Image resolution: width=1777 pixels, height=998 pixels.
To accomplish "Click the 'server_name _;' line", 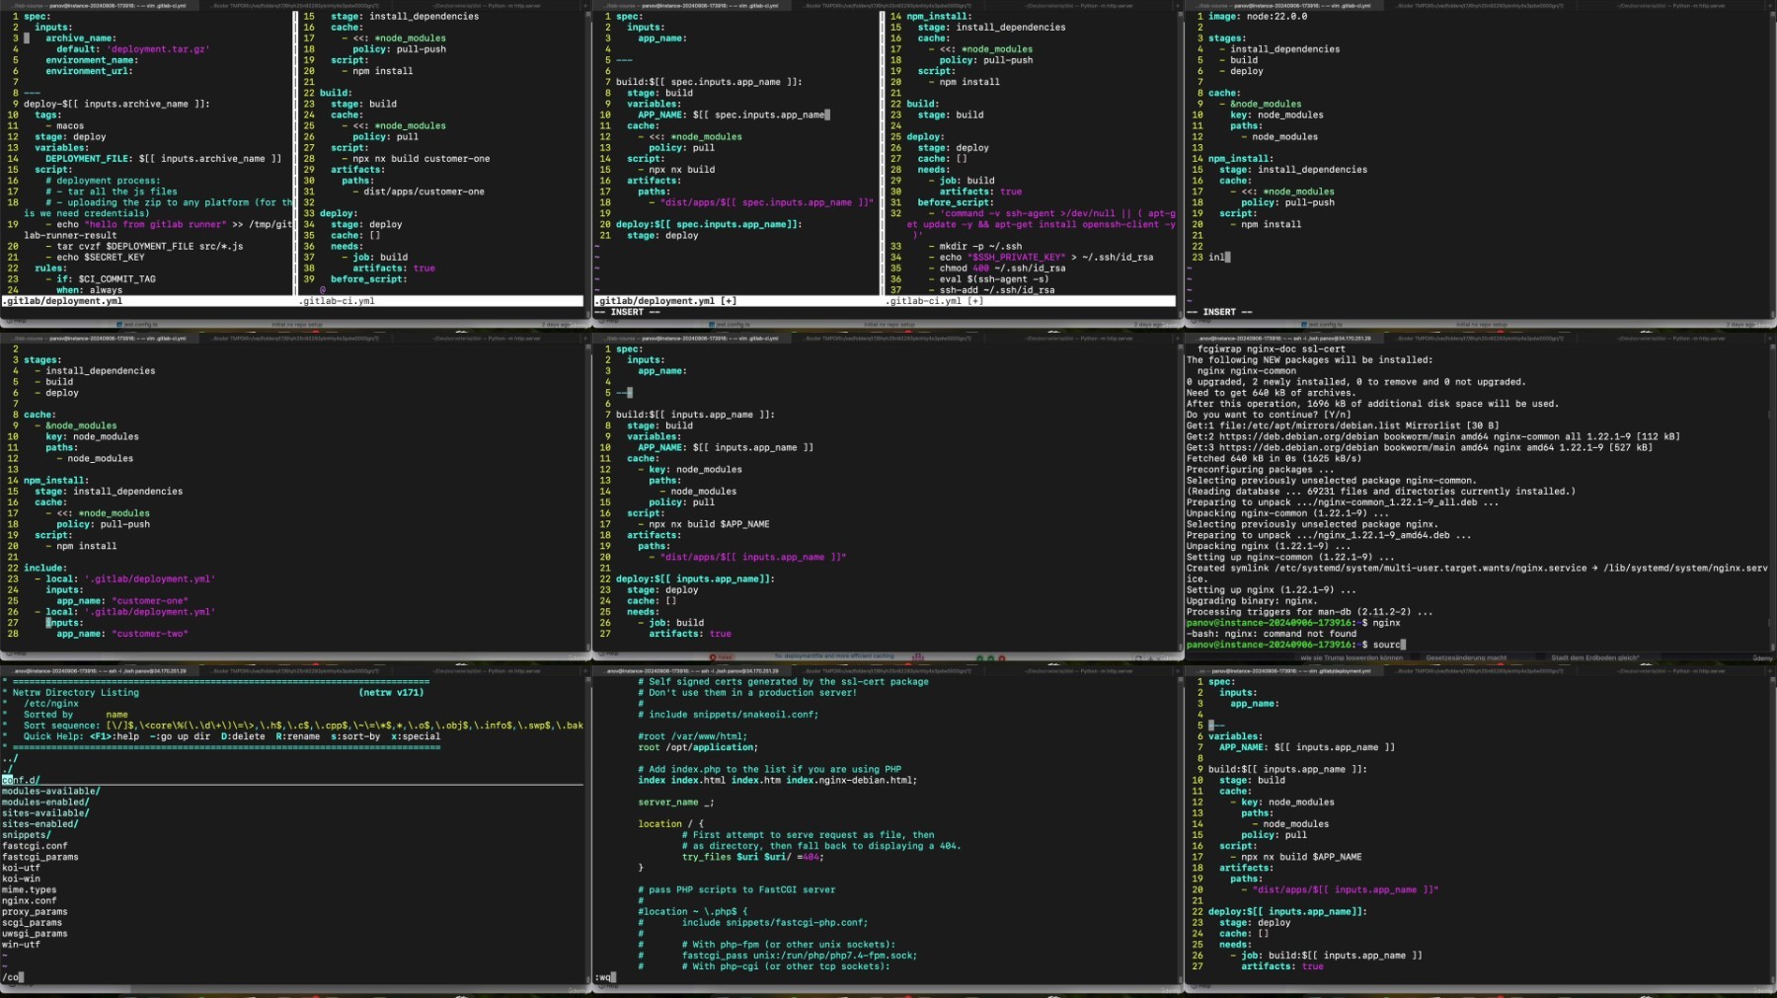I will click(676, 802).
